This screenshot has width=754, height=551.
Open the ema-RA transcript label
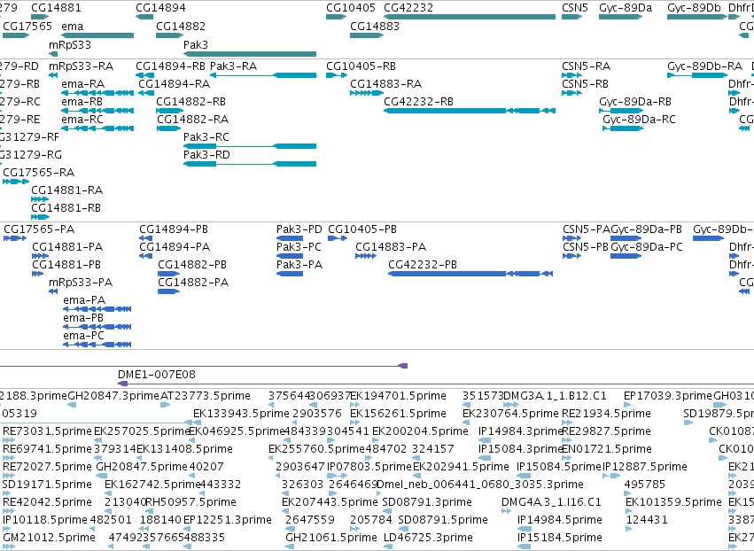82,83
